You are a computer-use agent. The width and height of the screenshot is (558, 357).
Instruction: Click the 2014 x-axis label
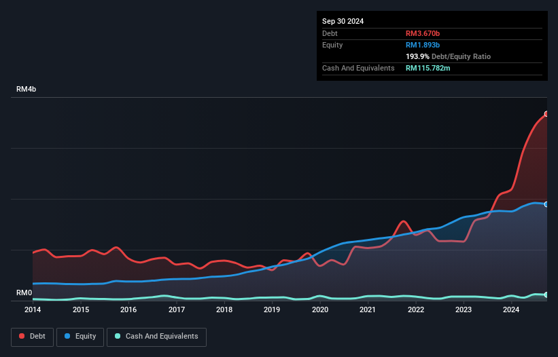click(33, 309)
